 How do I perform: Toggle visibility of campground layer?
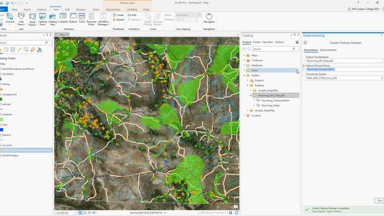tap(1, 94)
